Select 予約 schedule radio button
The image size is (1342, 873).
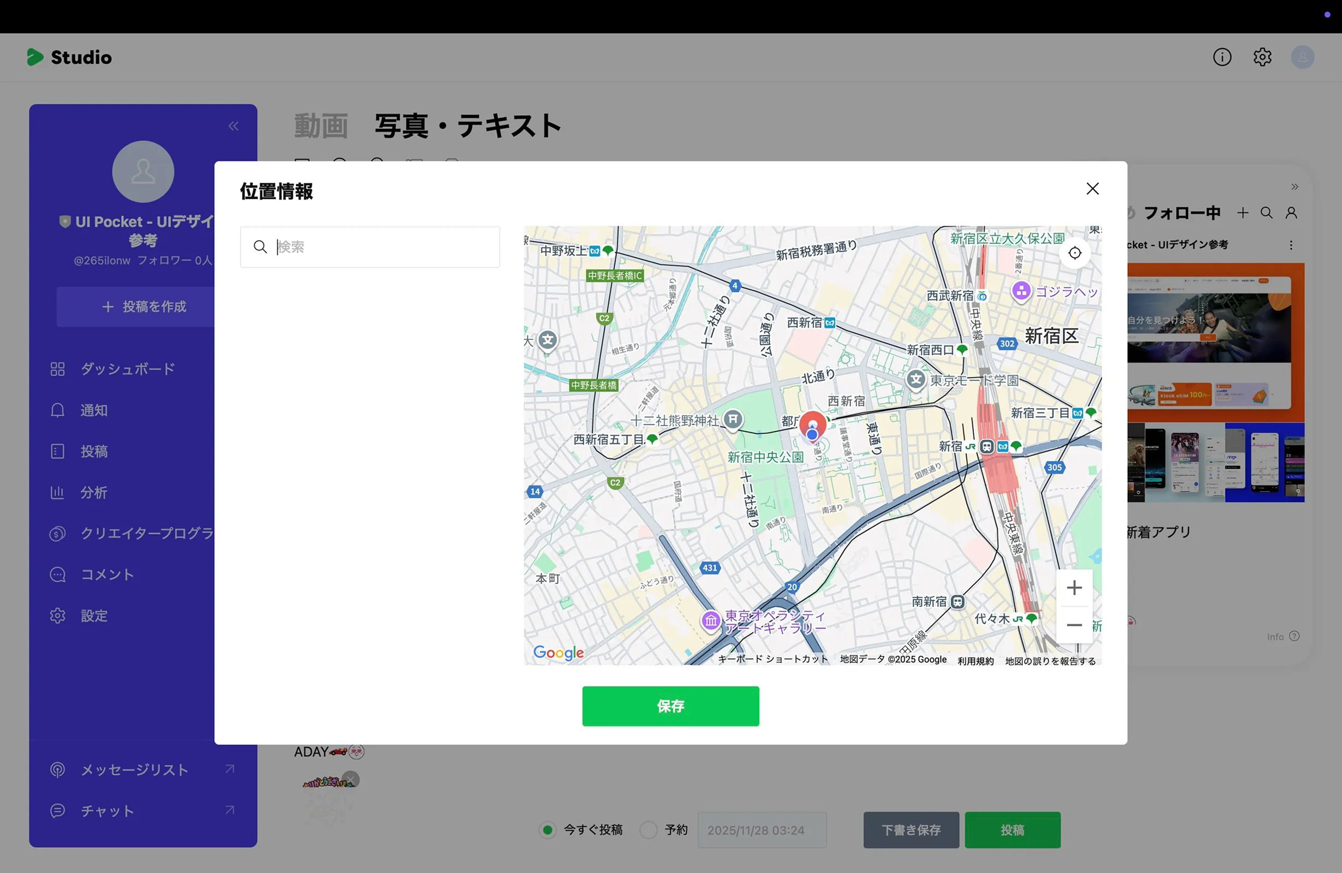pos(649,829)
